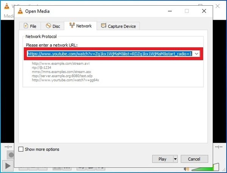This screenshot has height=173, width=227.
Task: Click the VLC speaker mute icon
Action: click(187, 169)
